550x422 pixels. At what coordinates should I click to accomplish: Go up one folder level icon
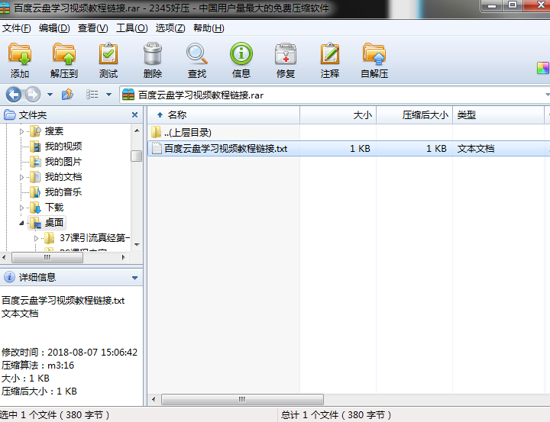tap(67, 95)
